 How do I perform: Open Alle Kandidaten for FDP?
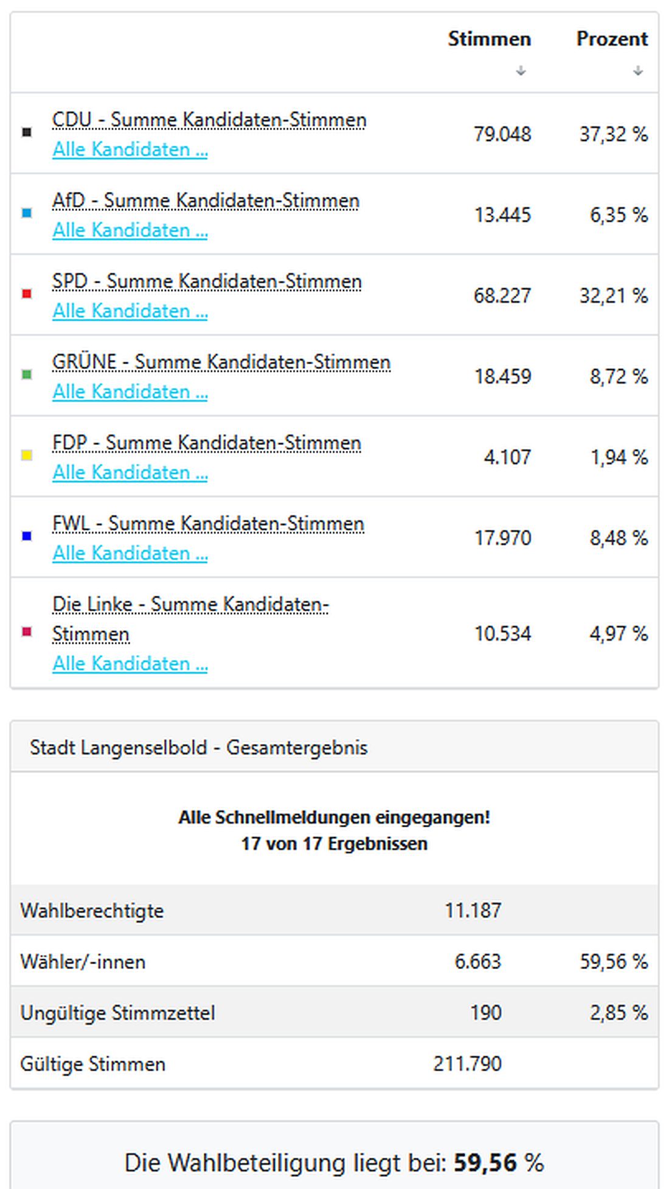click(x=130, y=472)
